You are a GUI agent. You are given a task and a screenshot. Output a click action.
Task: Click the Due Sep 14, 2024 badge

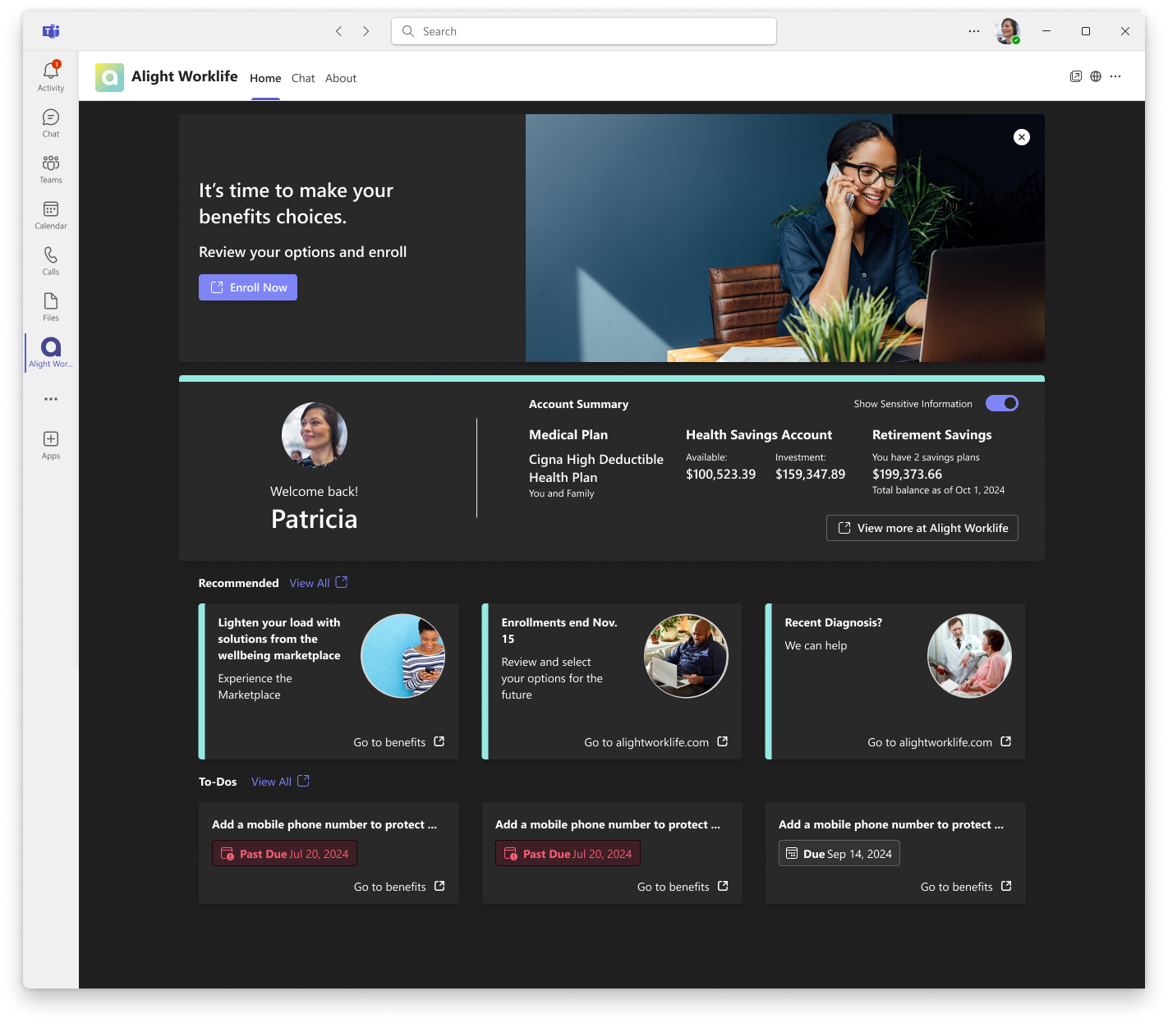(x=839, y=854)
